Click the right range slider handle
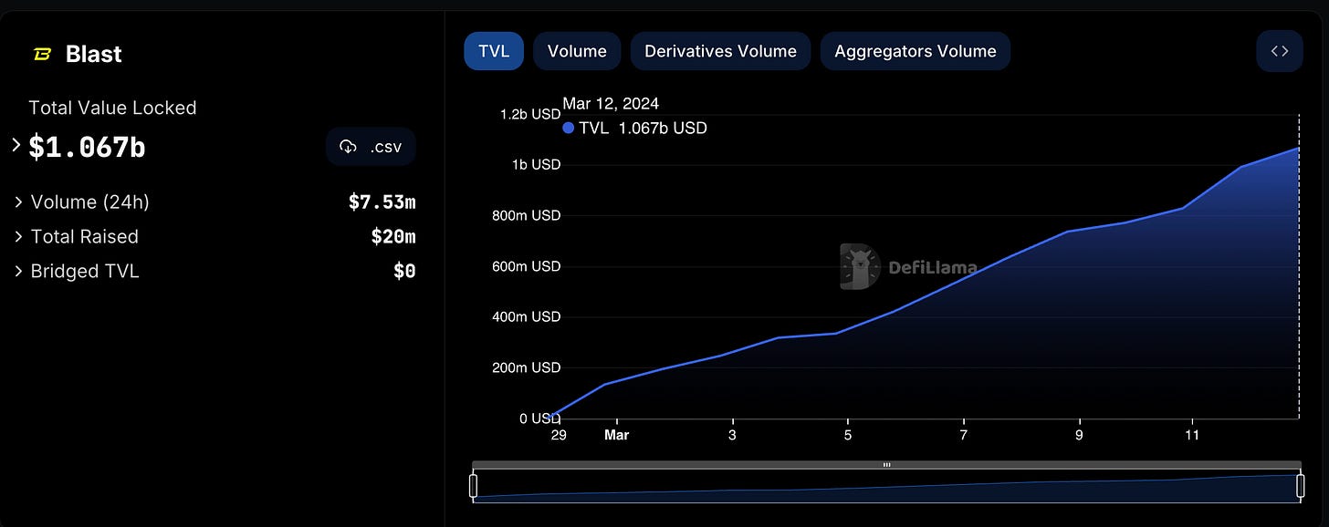This screenshot has height=527, width=1329. tap(1301, 486)
